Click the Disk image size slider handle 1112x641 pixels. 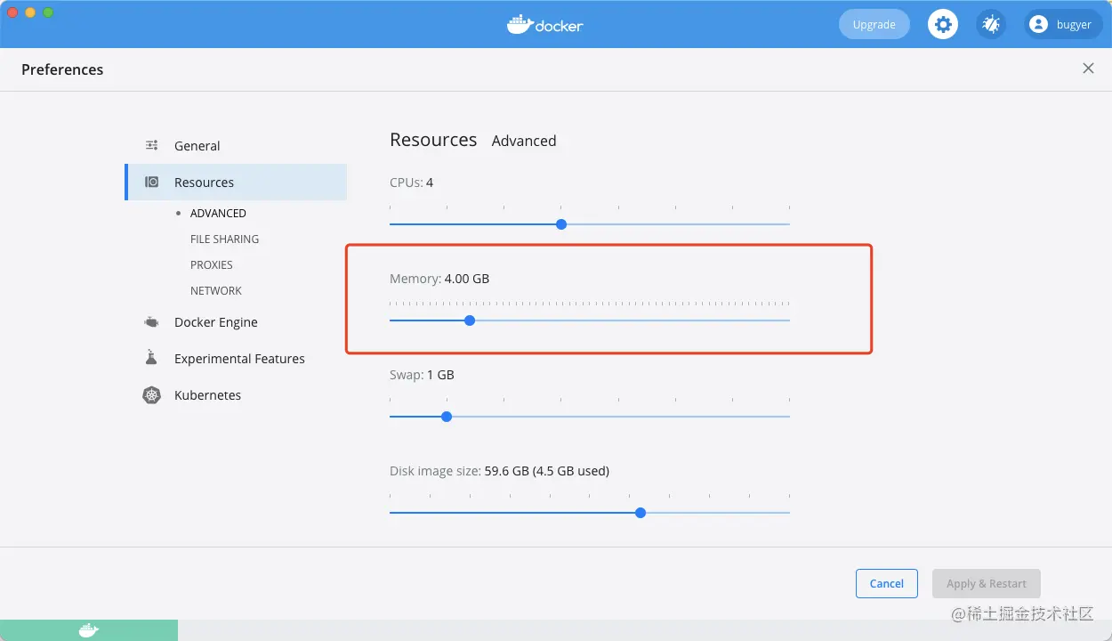pos(641,513)
